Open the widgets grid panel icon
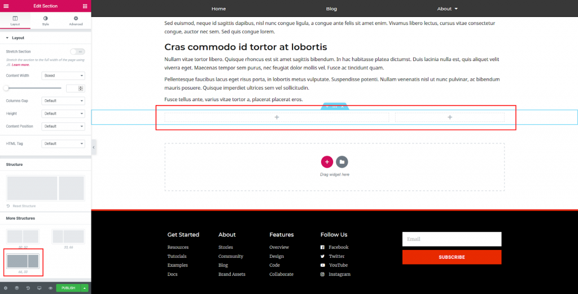The height and width of the screenshot is (294, 578). pos(85,6)
